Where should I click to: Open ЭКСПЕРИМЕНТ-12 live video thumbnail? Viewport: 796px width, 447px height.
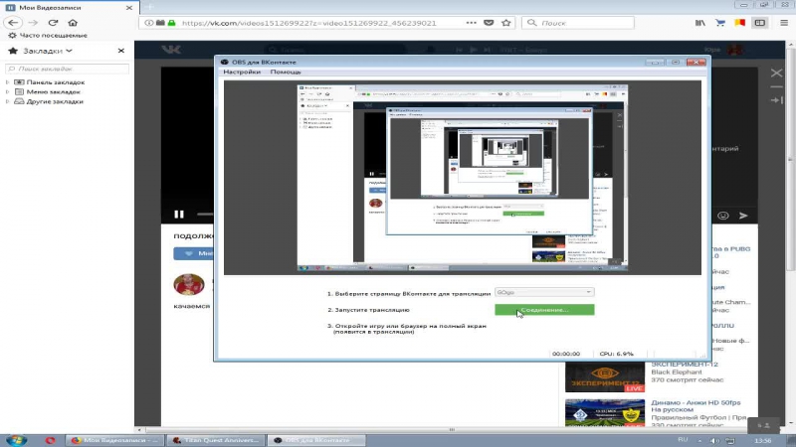click(x=605, y=377)
